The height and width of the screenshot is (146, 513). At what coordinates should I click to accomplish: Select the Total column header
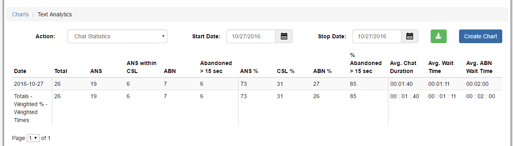(61, 71)
